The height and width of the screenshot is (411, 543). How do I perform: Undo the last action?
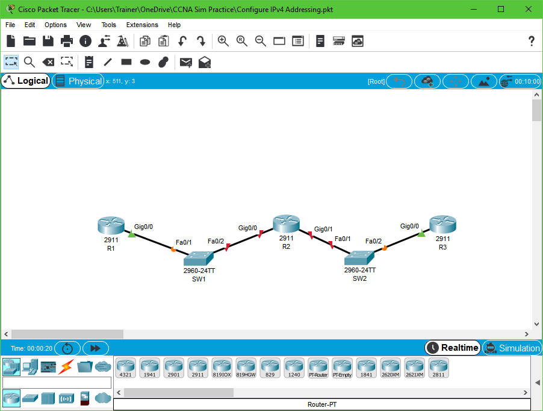182,41
